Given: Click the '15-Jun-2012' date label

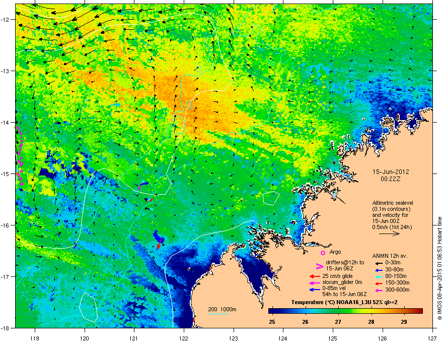Looking at the screenshot, I should pos(391,172).
